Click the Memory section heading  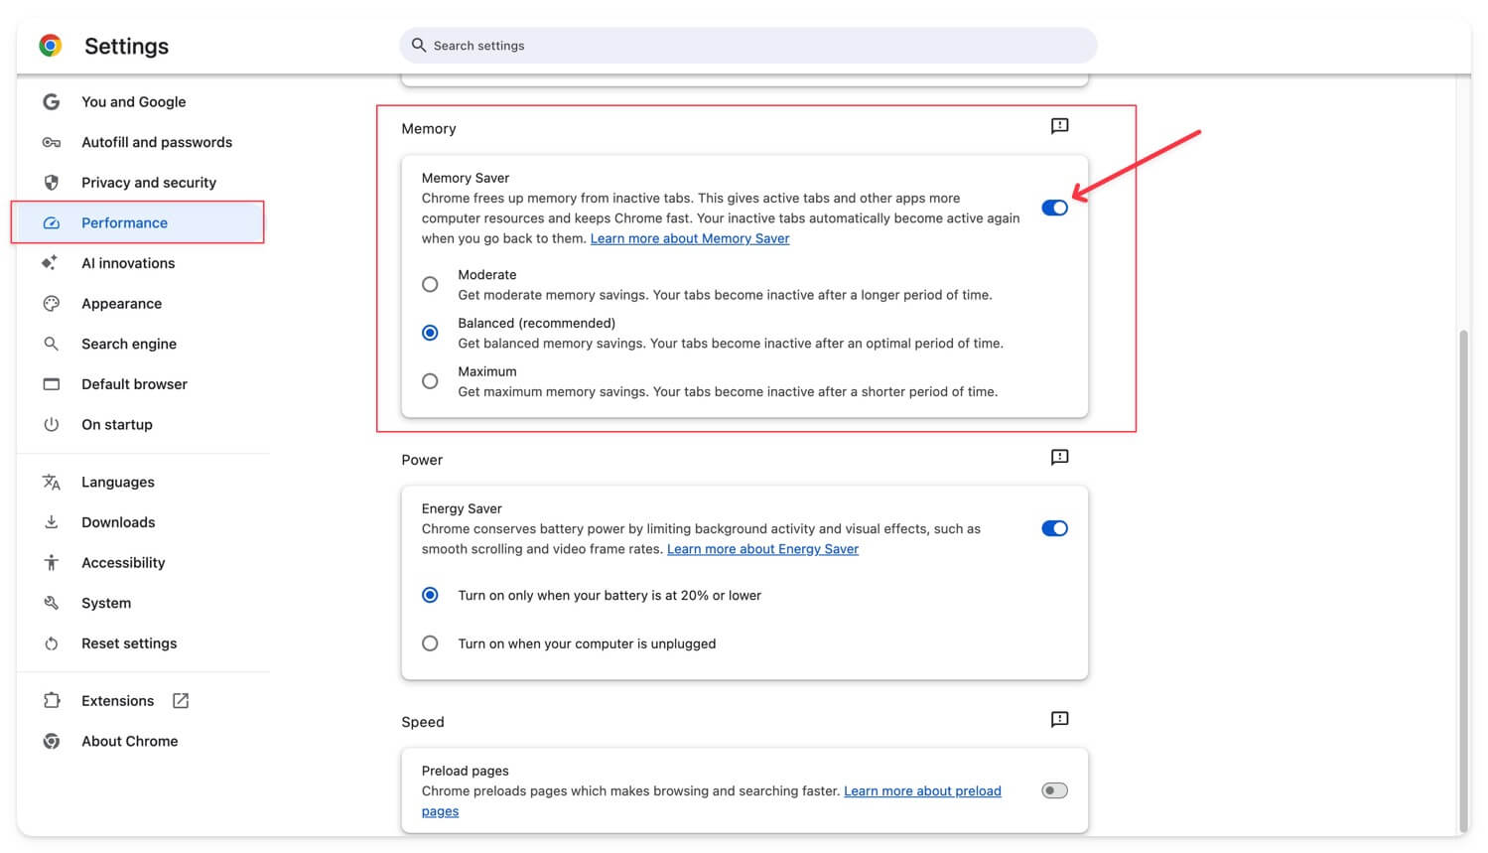pyautogui.click(x=429, y=129)
